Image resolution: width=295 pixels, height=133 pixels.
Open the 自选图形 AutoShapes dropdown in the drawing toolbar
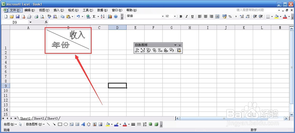pos(35,124)
